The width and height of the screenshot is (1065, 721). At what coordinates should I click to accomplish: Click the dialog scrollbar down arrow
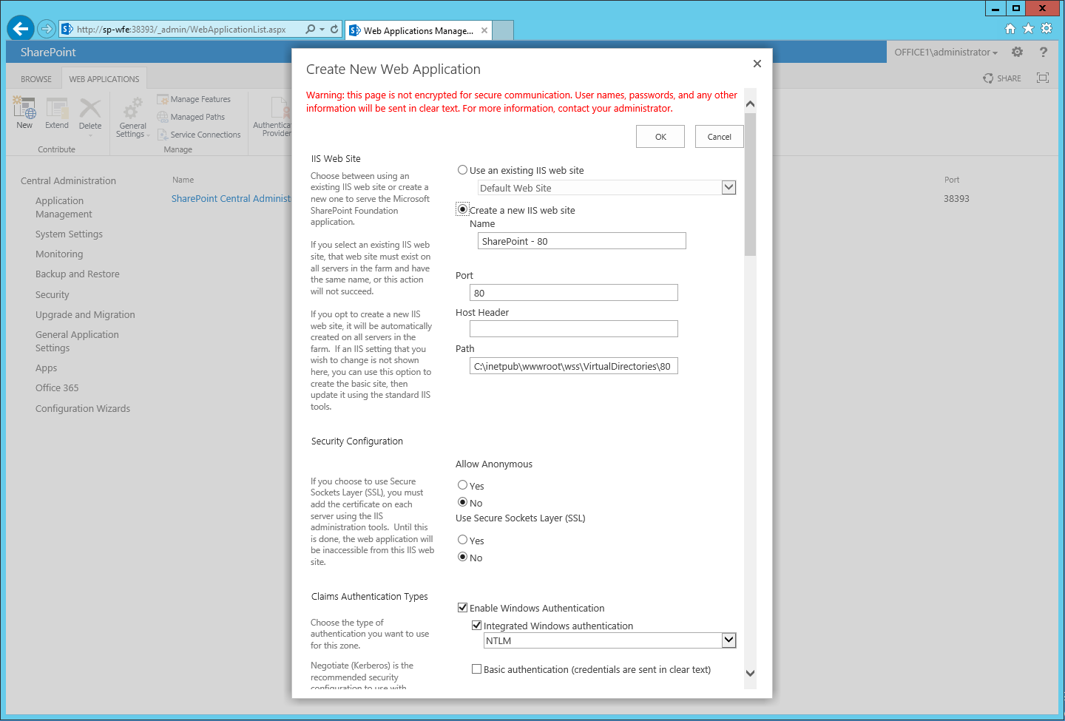(750, 673)
